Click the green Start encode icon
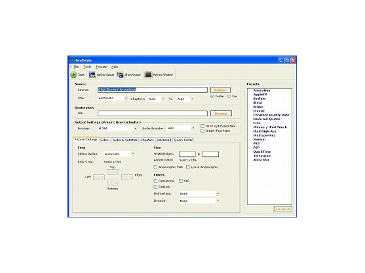Image resolution: width=365 pixels, height=273 pixels. point(73,74)
